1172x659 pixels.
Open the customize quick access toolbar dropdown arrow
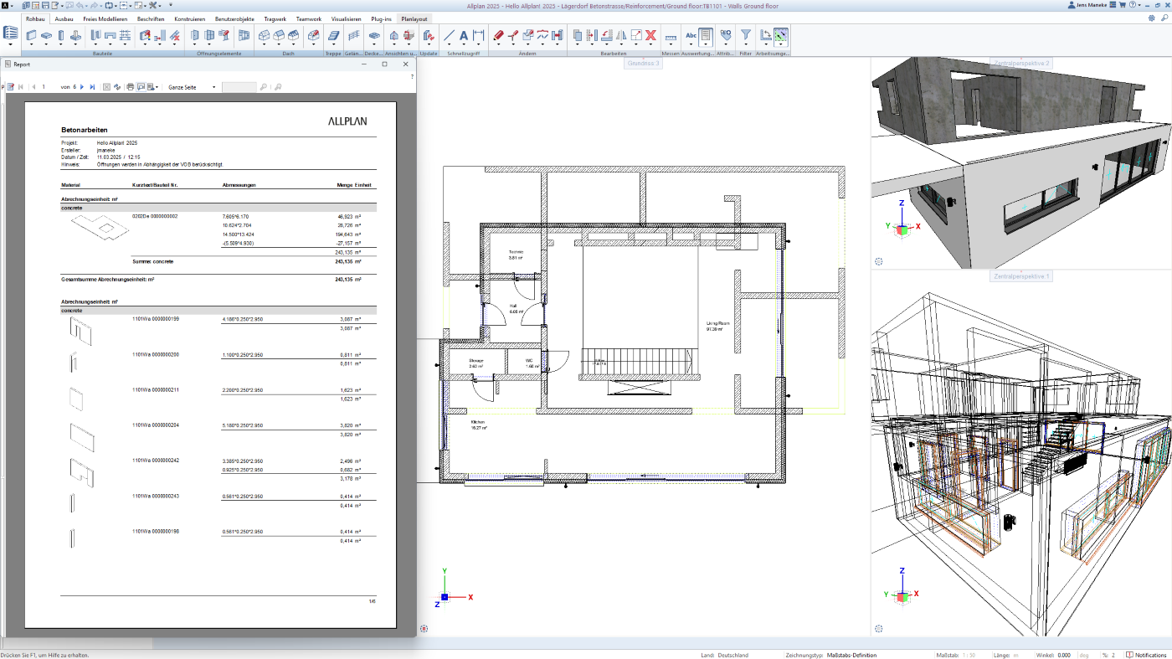(x=170, y=5)
